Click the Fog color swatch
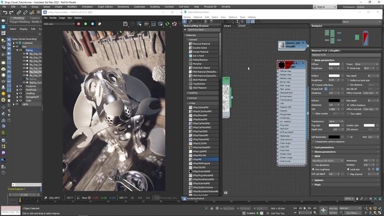This screenshot has height=216, width=384. 334,125
